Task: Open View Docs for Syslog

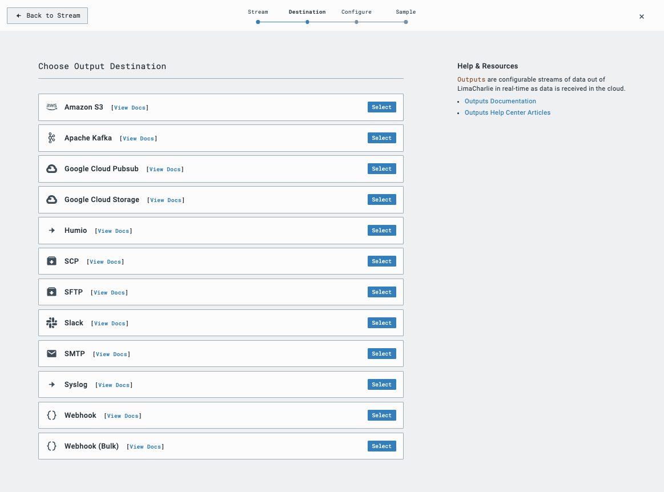Action: 114,385
